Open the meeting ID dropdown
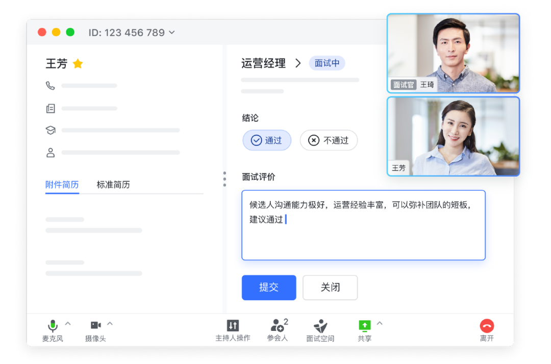The height and width of the screenshot is (364, 551). coord(172,32)
